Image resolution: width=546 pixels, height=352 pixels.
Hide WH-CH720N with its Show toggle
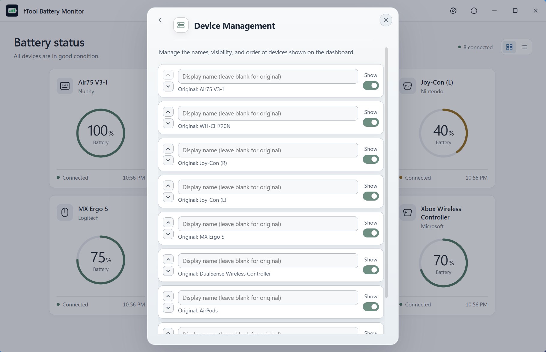tap(371, 122)
